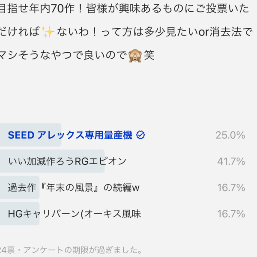Select the SEED アレックス専用量産機 poll option
Viewport: 257px width, 257px height.
click(70, 135)
